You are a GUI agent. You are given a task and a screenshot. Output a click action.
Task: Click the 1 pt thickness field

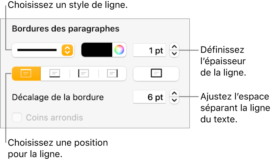[149, 51]
